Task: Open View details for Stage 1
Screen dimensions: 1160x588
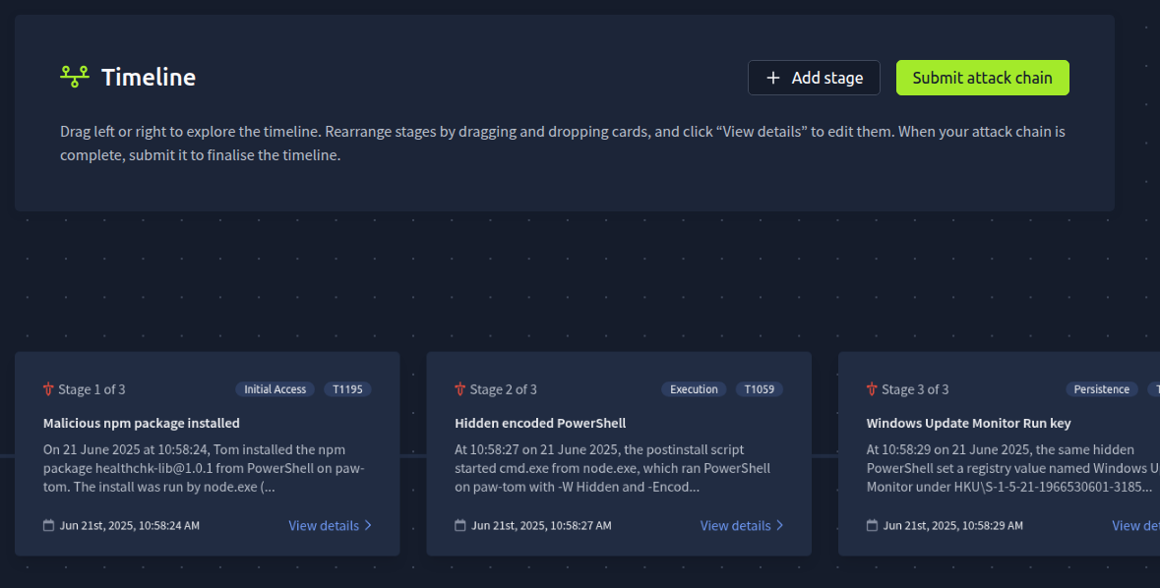Action: click(330, 525)
